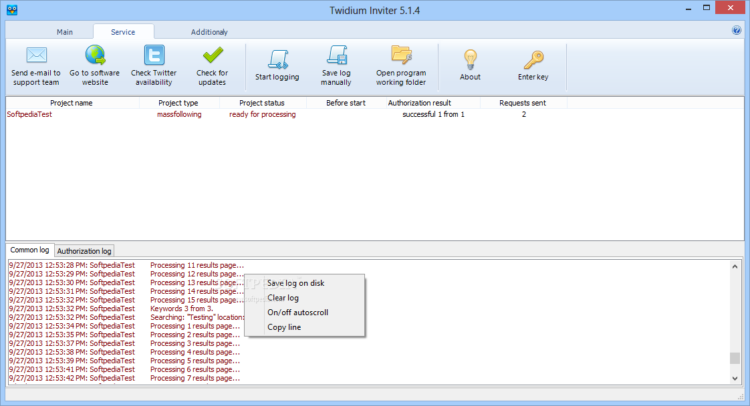This screenshot has height=406, width=750.
Task: Click the Authorization result column header
Action: [x=433, y=103]
